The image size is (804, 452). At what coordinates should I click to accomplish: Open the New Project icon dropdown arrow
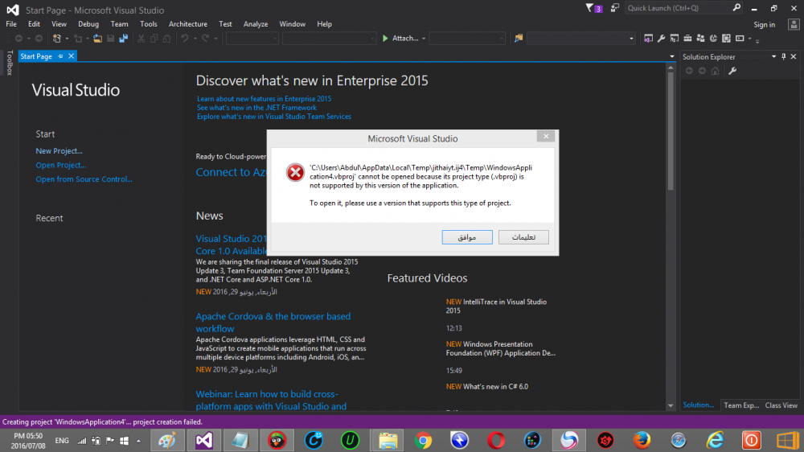pos(67,39)
